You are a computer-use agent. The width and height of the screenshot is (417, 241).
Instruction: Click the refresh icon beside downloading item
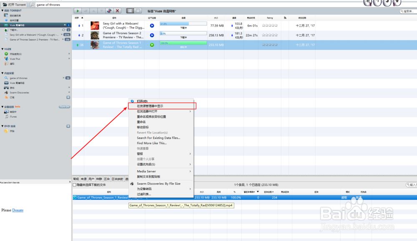[x=63, y=30]
